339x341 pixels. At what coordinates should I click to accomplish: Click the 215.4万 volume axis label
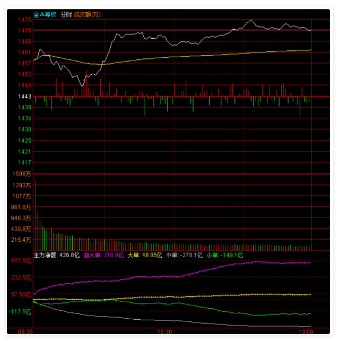click(21, 240)
